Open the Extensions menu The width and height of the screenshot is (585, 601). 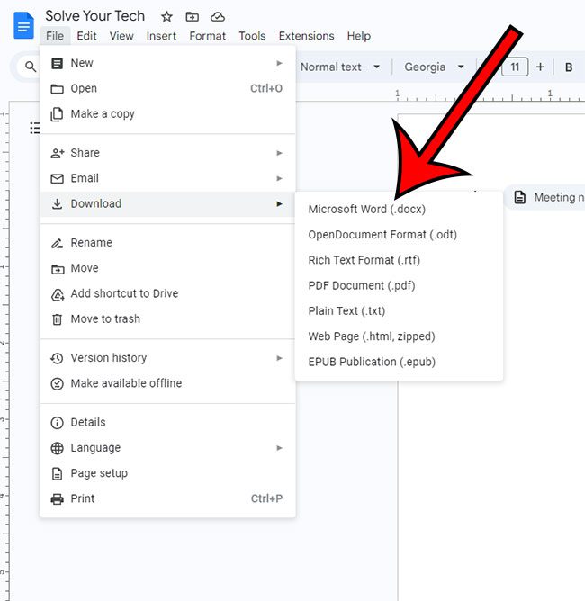(x=306, y=36)
